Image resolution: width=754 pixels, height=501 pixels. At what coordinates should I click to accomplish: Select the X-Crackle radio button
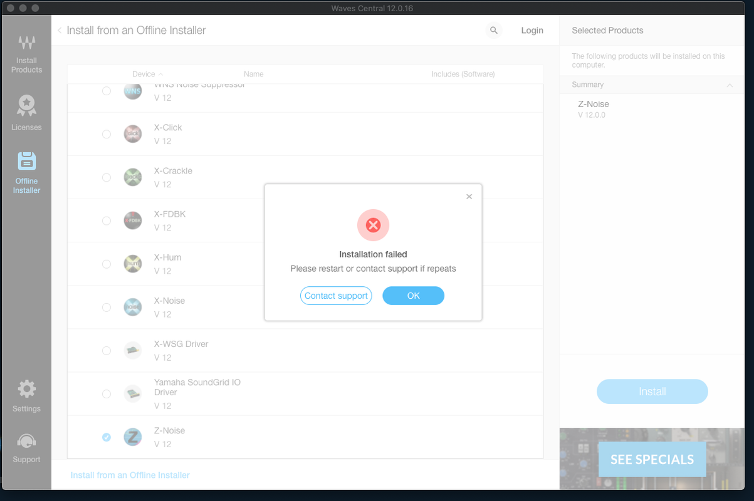[x=107, y=177]
